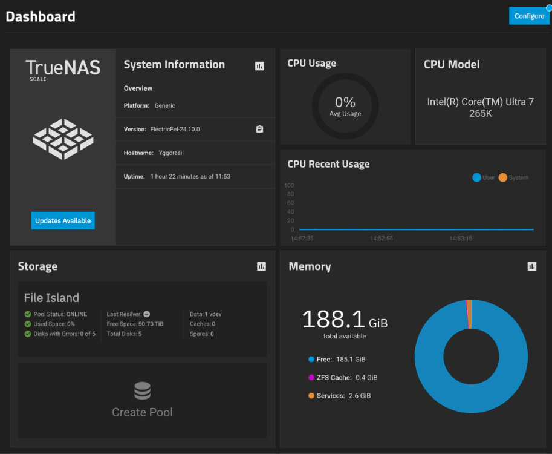The height and width of the screenshot is (454, 552).
Task: Toggle the User series in CPU legend
Action: (x=476, y=177)
